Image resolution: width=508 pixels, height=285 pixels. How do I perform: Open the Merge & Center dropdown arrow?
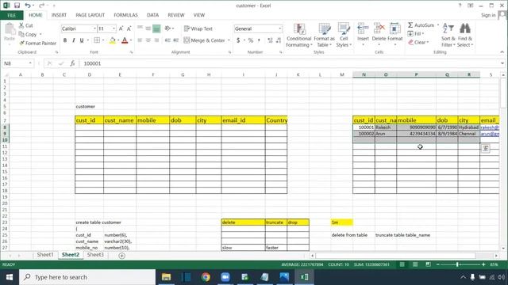[229, 40]
